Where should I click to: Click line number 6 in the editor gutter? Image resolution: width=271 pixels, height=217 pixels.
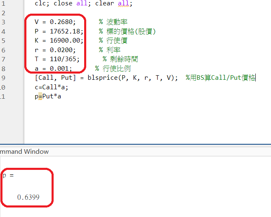coord(3,50)
